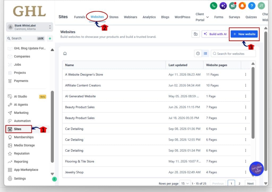Switch to the Surveys tab
Viewport: 272px width, 192px height.
tap(234, 17)
